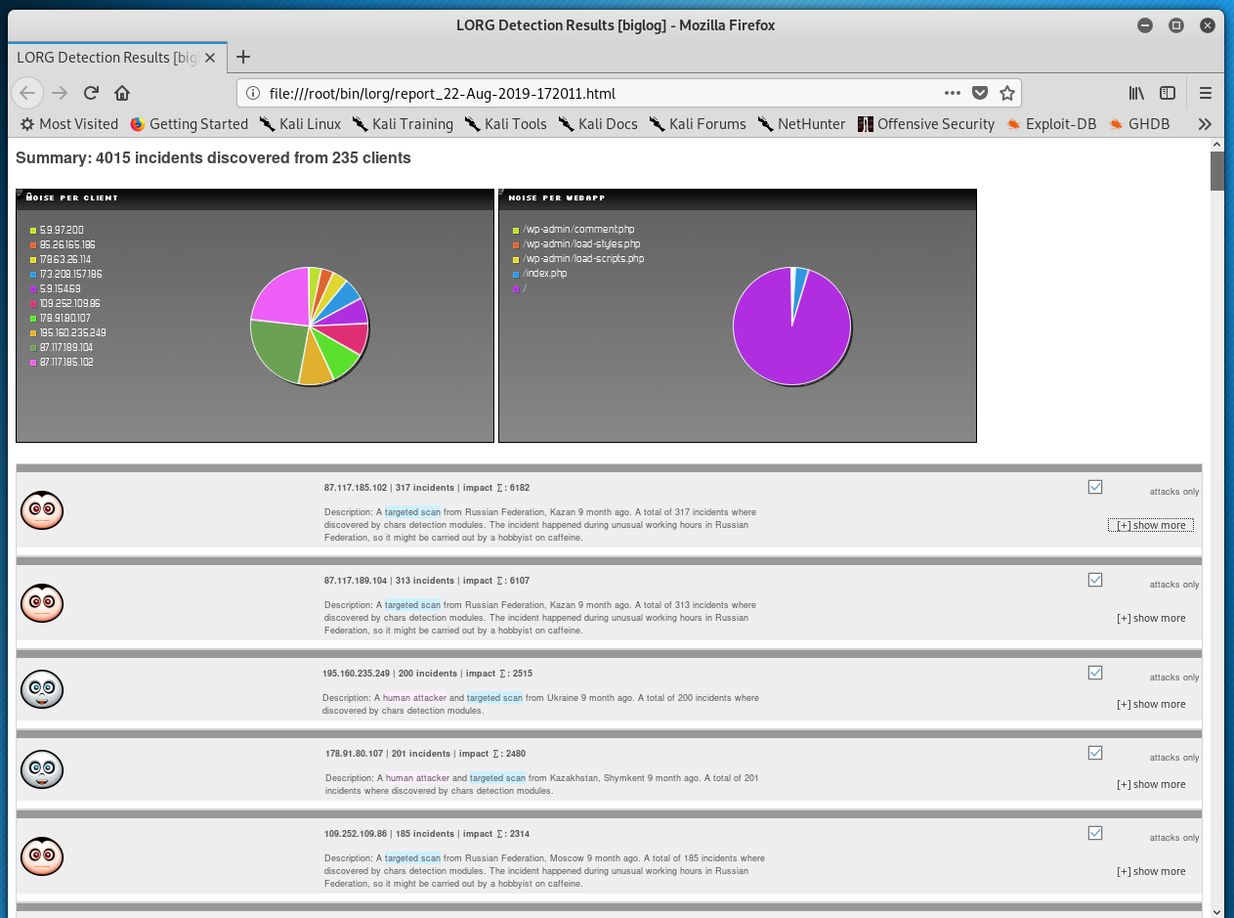
Task: Open new tab with plus icon
Action: 243,57
